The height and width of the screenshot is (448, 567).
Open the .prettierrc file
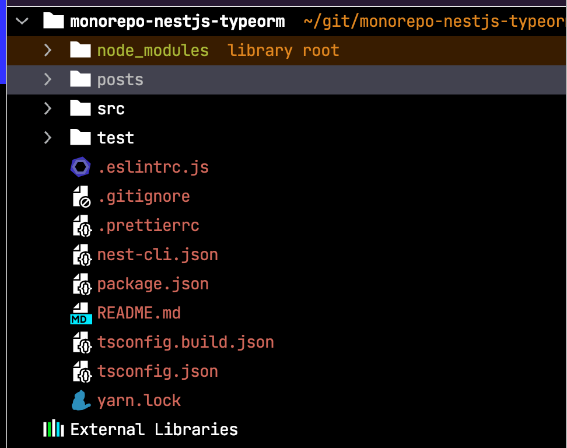149,226
